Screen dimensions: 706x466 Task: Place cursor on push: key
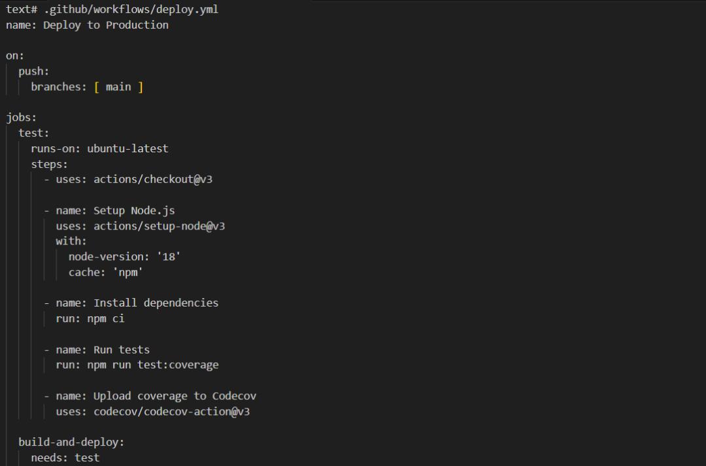(x=34, y=71)
